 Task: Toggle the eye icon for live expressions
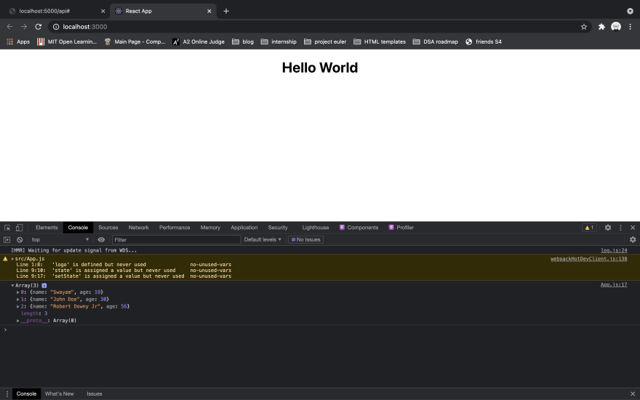click(101, 239)
